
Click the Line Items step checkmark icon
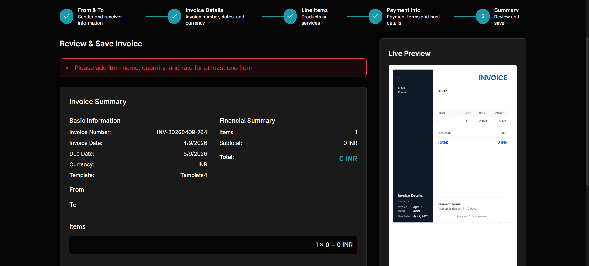(290, 16)
